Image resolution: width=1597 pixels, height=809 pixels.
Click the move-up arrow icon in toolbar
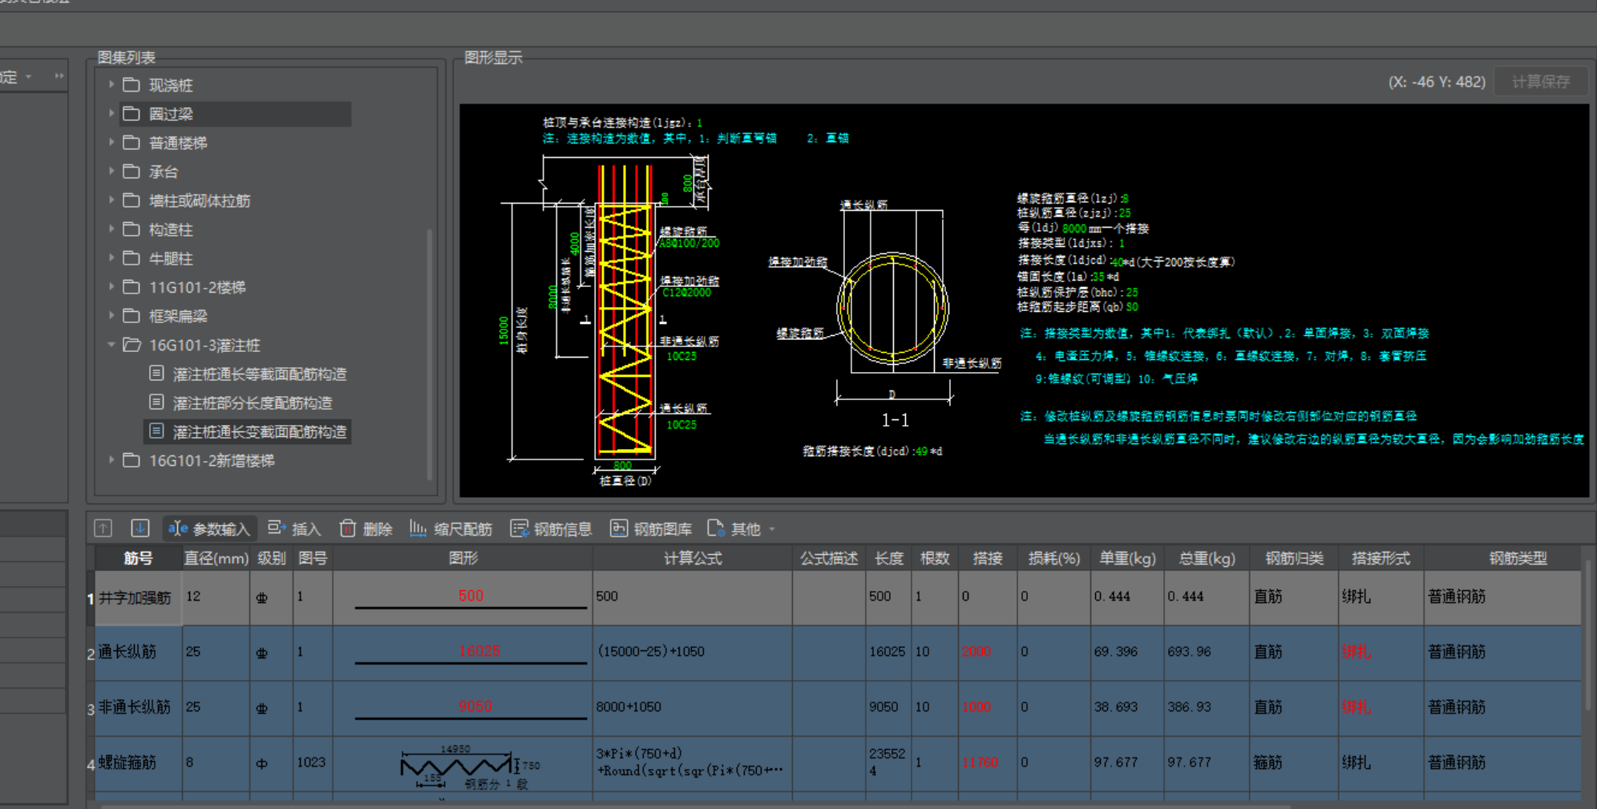point(103,528)
